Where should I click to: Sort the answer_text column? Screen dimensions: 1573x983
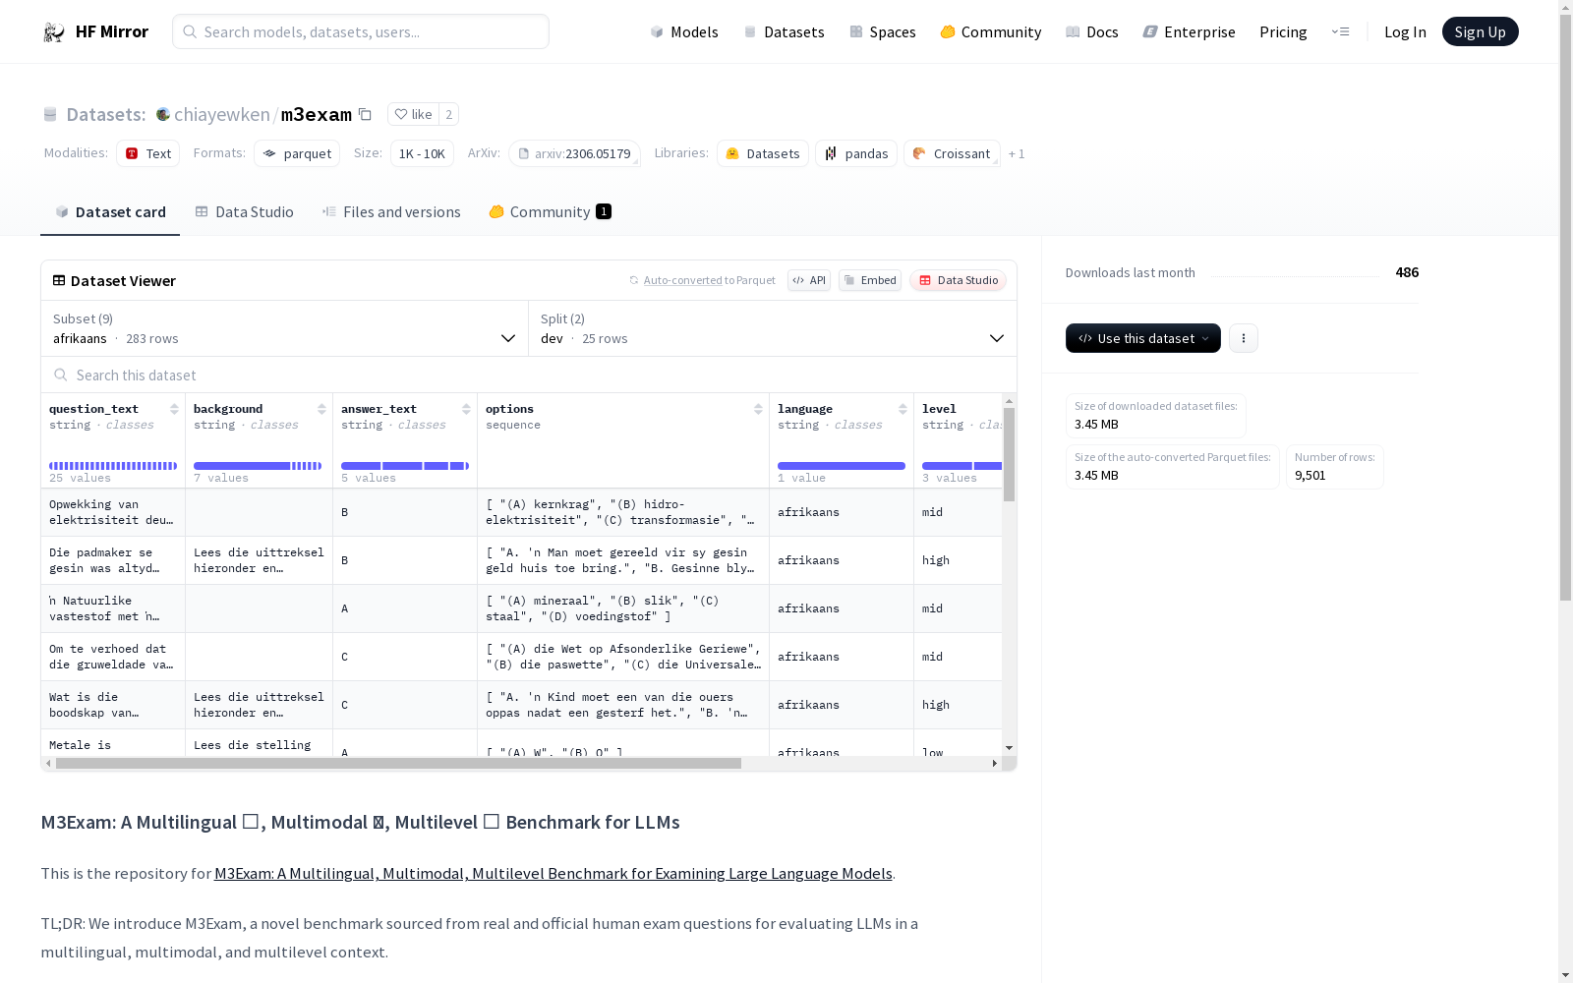coord(466,409)
